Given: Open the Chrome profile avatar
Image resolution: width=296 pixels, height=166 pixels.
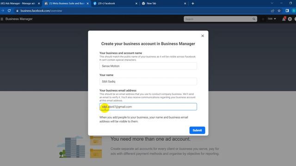Looking at the screenshot, I should click(x=294, y=11).
